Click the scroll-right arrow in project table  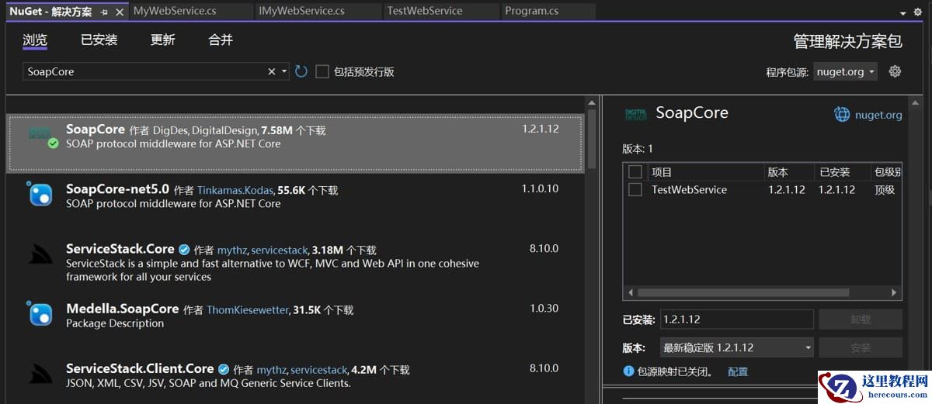pos(895,293)
